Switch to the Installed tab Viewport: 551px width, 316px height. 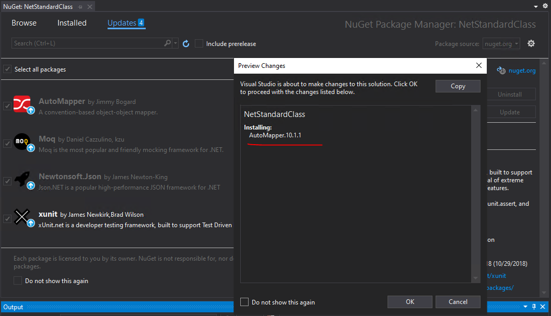coord(72,23)
